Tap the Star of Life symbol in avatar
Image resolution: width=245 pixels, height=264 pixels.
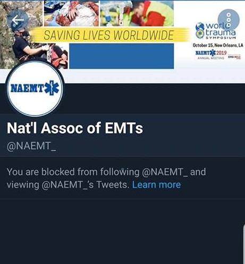52,88
